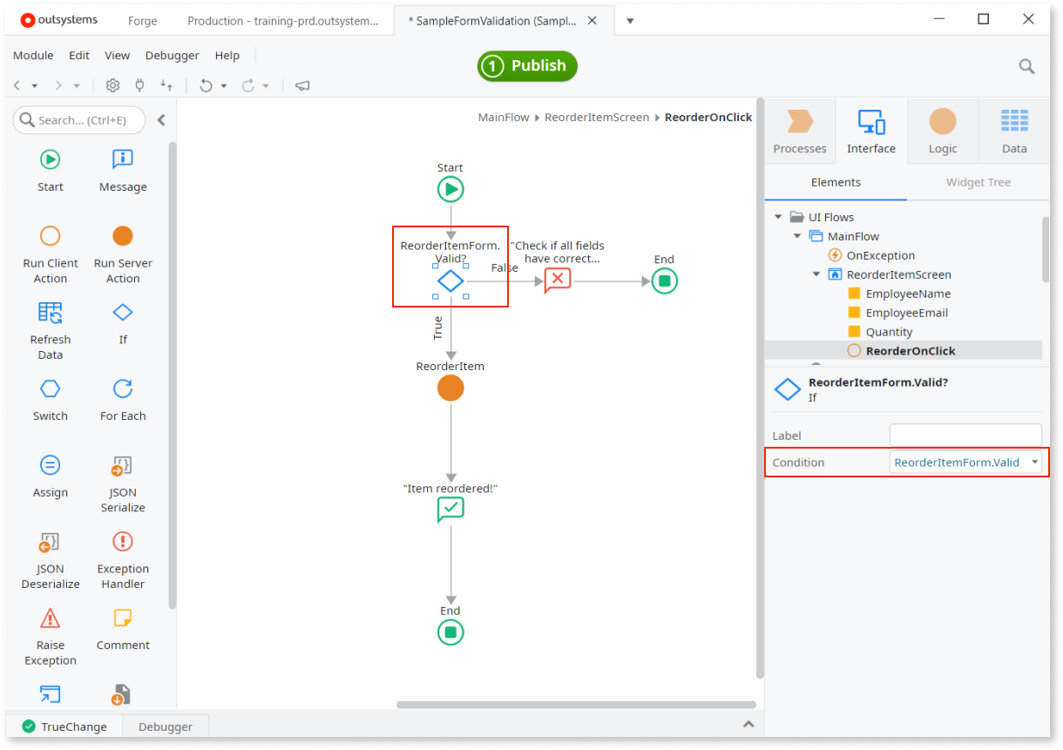1063x750 pixels.
Task: Collapse the ReorderItemScreen tree node
Action: (x=816, y=274)
